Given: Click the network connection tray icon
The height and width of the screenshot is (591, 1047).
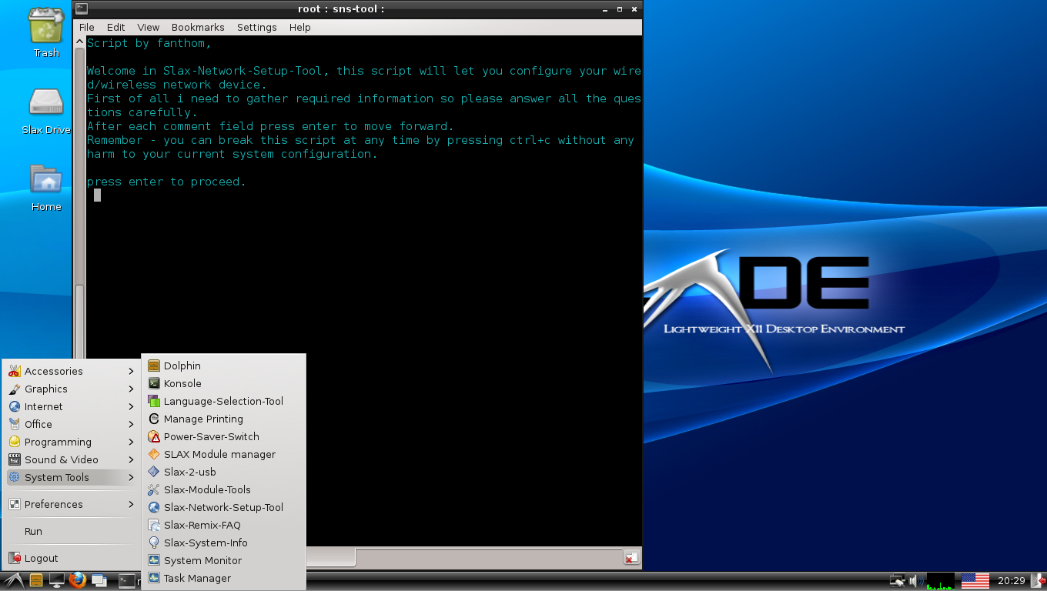Looking at the screenshot, I should [897, 581].
